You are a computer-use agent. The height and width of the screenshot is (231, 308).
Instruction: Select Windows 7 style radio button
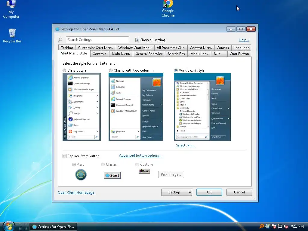click(x=176, y=70)
